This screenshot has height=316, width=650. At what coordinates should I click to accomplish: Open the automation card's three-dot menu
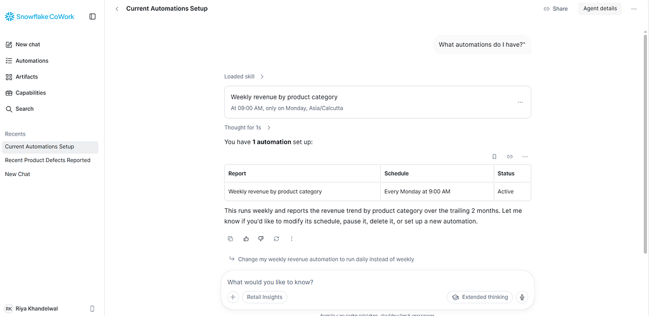(x=521, y=102)
